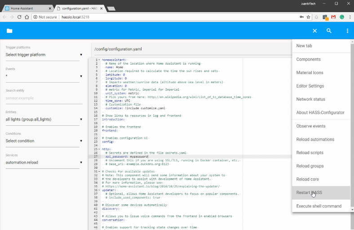Click the address bar hassio.local:3218
354x230 pixels.
[x=75, y=17]
